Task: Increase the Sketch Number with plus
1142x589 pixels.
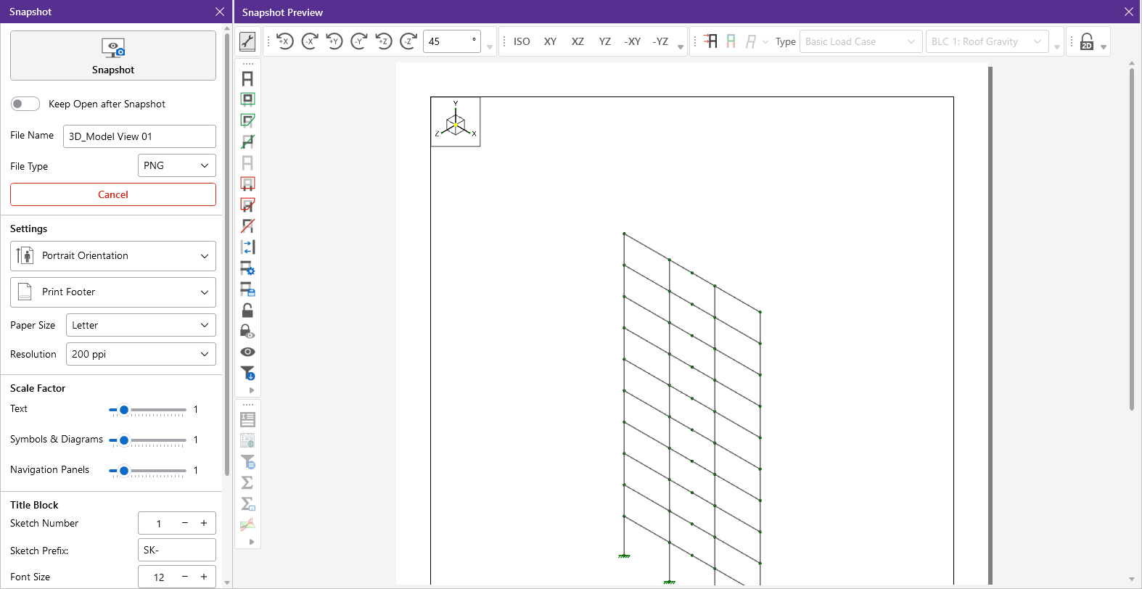Action: 204,523
